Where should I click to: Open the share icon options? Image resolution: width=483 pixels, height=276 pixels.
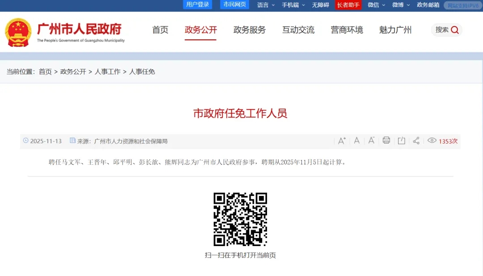pos(416,140)
